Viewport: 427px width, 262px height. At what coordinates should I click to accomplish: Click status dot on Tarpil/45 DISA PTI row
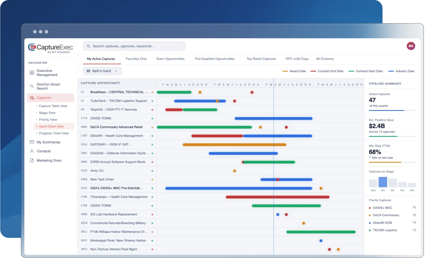(152, 110)
